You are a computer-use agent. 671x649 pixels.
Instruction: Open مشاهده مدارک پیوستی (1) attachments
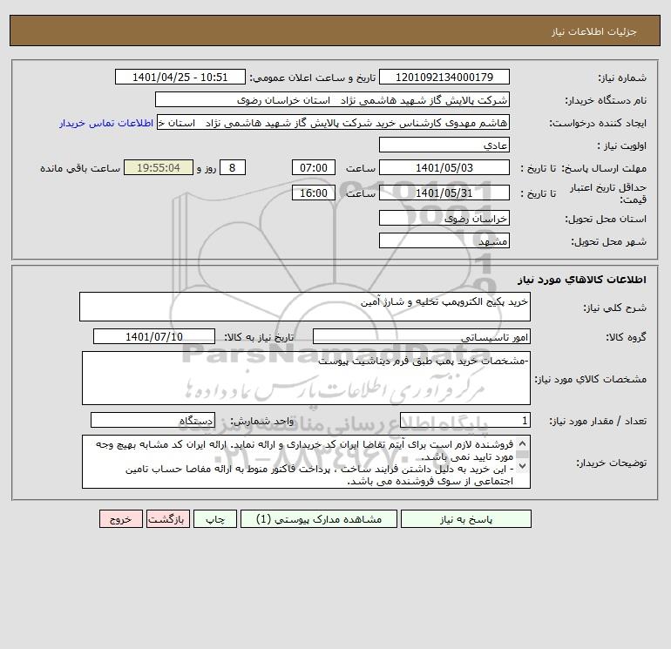(319, 519)
